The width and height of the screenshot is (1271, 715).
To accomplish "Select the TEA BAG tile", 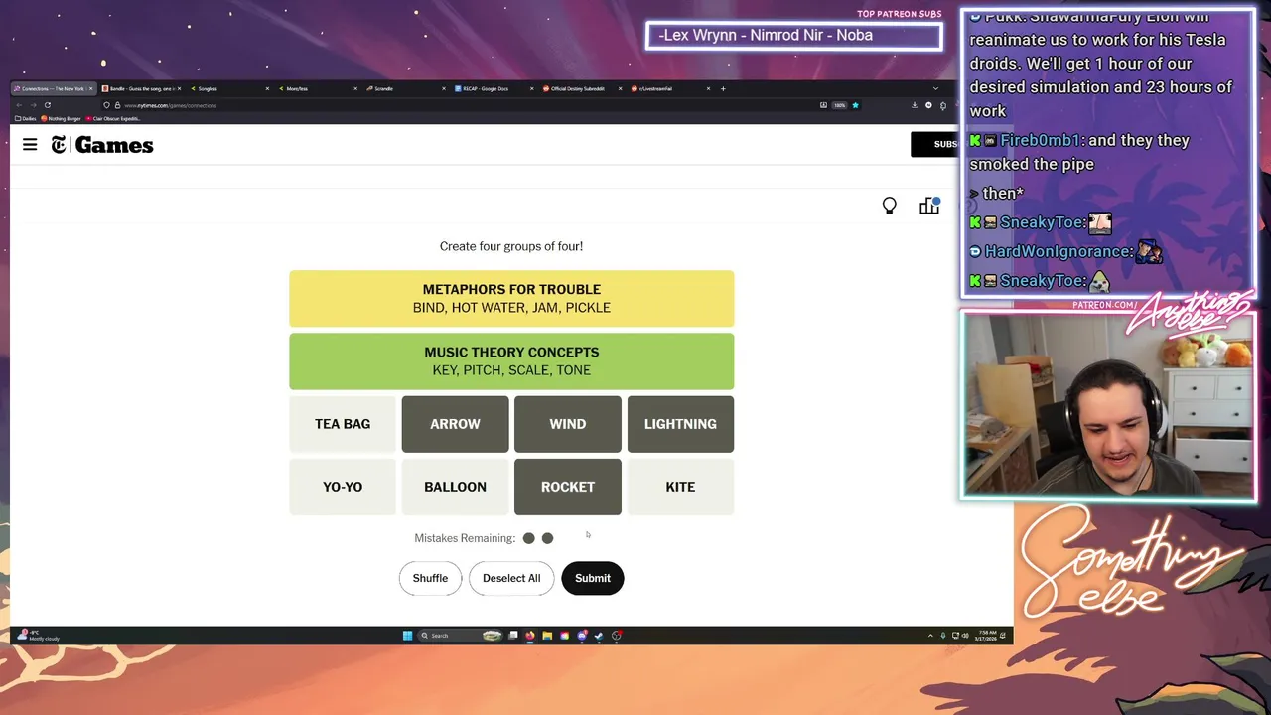I will (343, 424).
